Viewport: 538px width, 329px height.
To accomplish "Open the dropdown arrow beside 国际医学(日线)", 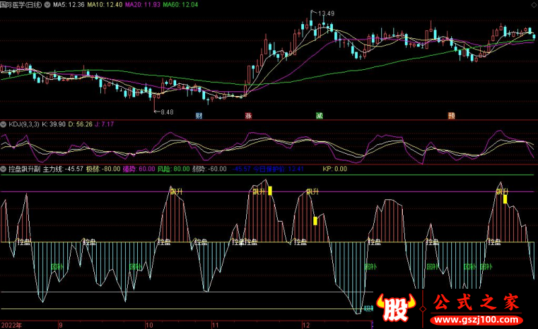I will pyautogui.click(x=47, y=5).
